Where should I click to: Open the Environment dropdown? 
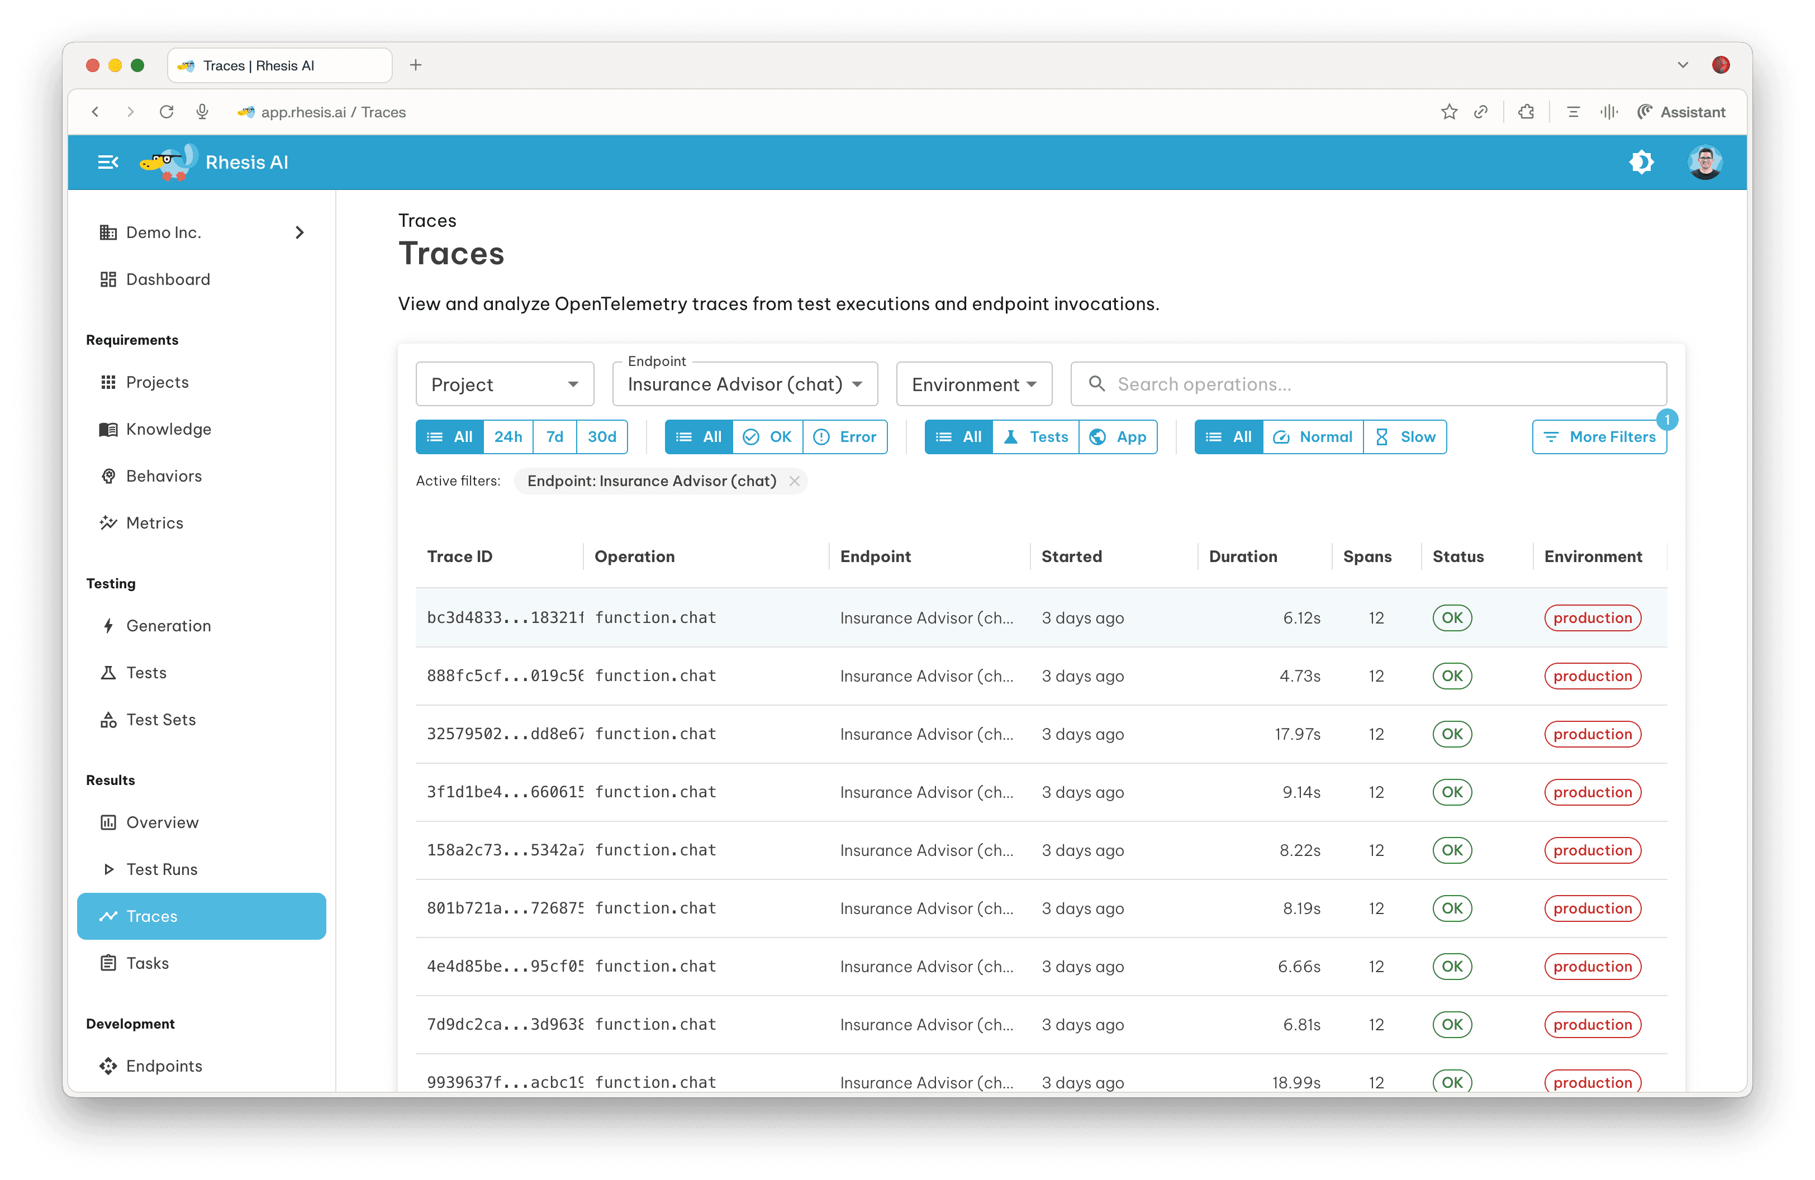pyautogui.click(x=974, y=383)
